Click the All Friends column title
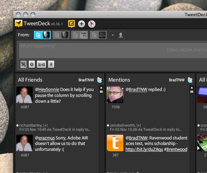Viewport: 207px width, 173px height. (30, 80)
